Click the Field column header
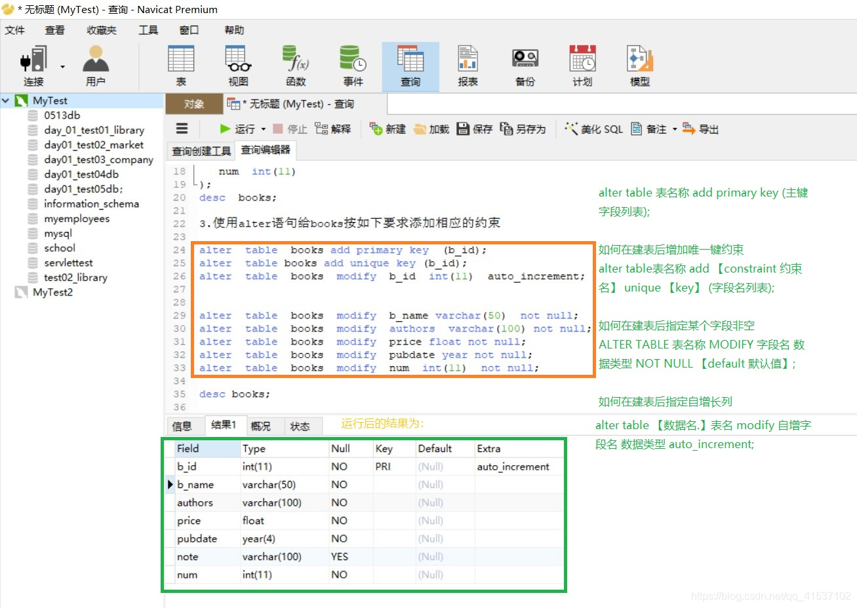This screenshot has height=608, width=857. pos(207,449)
